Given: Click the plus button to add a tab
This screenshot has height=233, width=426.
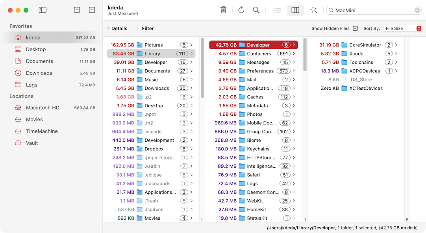Looking at the screenshot, I should [x=77, y=10].
